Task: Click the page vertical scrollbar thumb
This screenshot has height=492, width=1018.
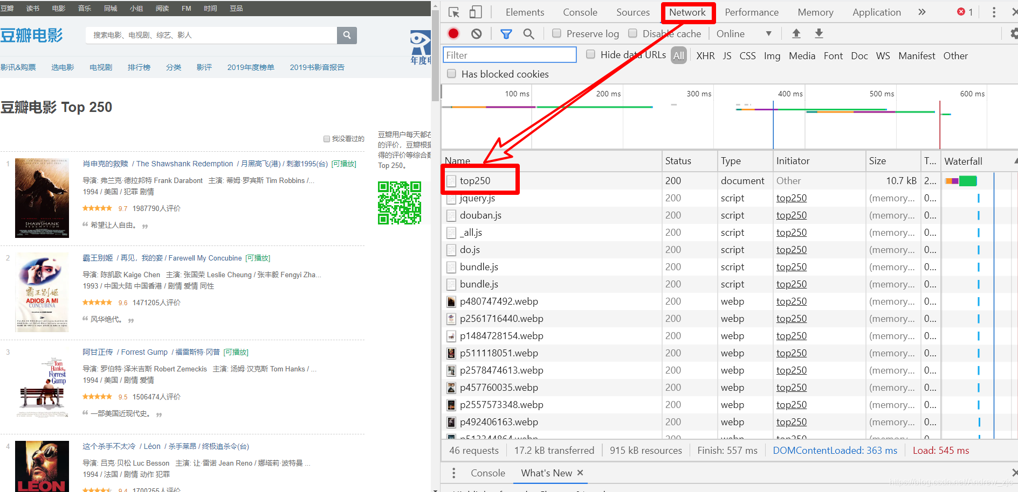Action: (435, 55)
